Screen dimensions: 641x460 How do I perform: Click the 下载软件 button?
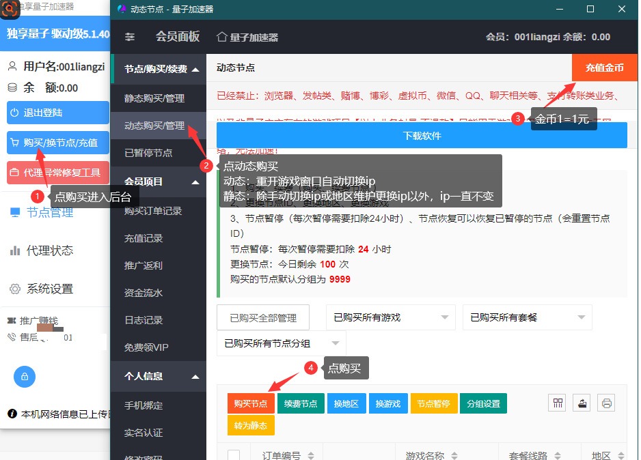(422, 136)
